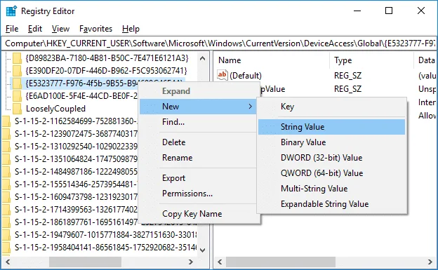Screen dimensions: 438x270
Task: Click folder icon of S-1-15-2-155514346 key
Action: 6,184
